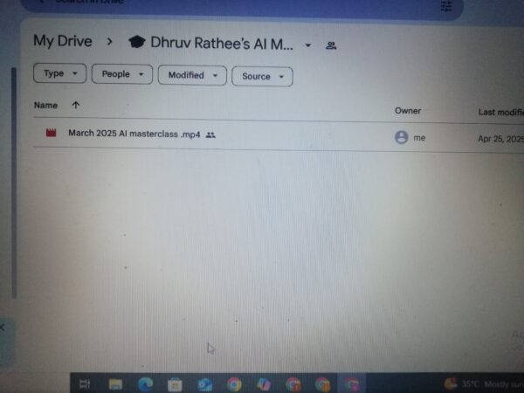The image size is (524, 393).
Task: Open Outlook from the taskbar
Action: (x=204, y=384)
